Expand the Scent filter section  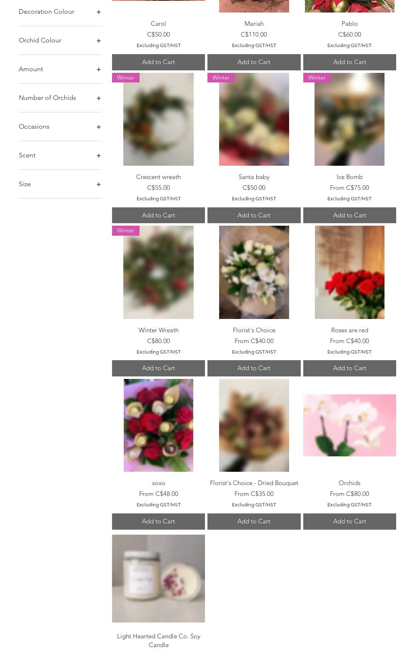(60, 155)
